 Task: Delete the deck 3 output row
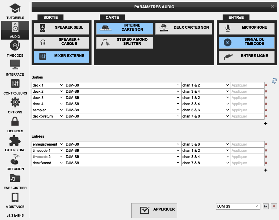pyautogui.click(x=266, y=98)
